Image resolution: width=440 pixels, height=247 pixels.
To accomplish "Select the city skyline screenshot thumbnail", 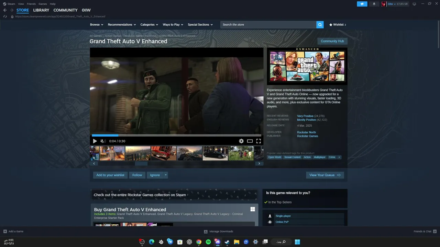I will (x=138, y=153).
